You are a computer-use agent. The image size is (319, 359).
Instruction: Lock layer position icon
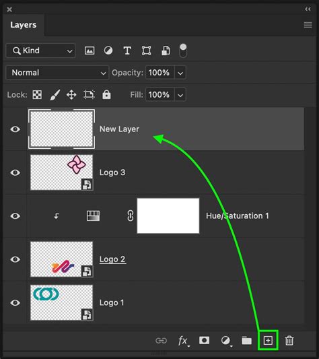(71, 94)
